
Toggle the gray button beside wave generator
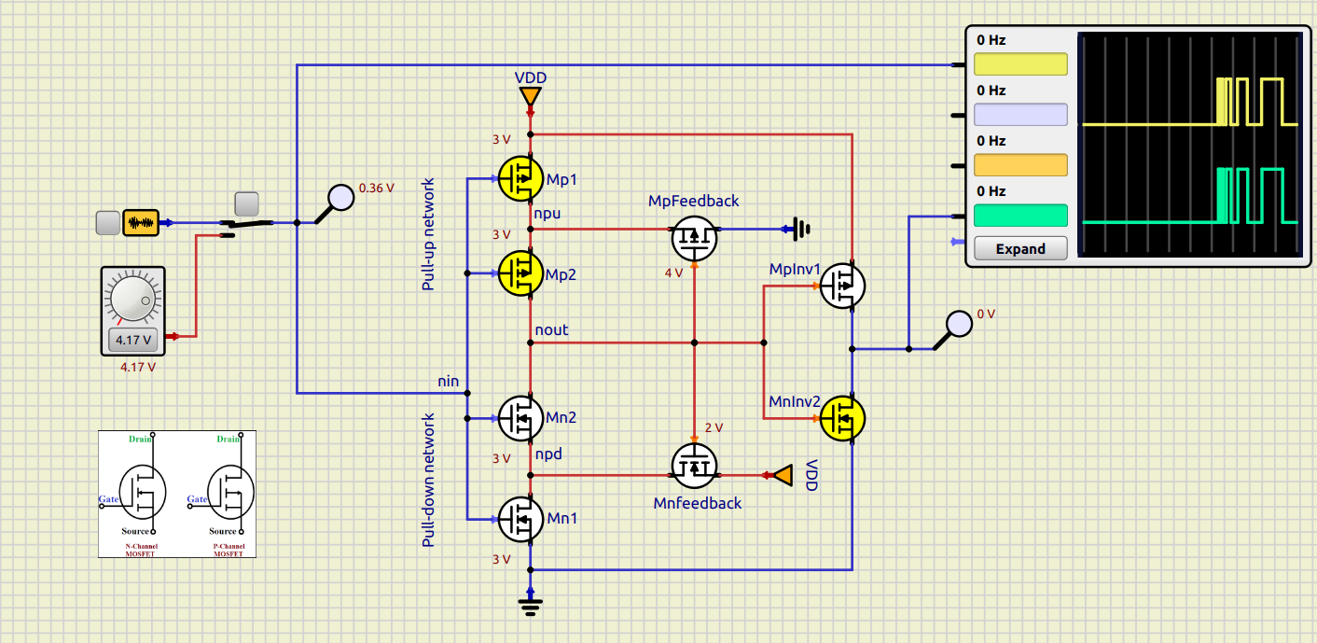pos(108,222)
